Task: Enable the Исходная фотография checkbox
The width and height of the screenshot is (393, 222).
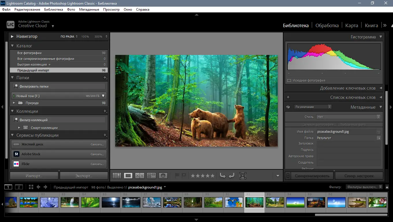Action: point(289,80)
